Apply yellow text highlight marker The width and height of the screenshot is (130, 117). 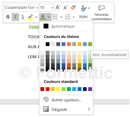pyautogui.click(x=30, y=17)
